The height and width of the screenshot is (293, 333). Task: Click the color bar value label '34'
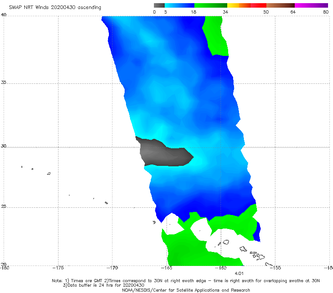225,12
